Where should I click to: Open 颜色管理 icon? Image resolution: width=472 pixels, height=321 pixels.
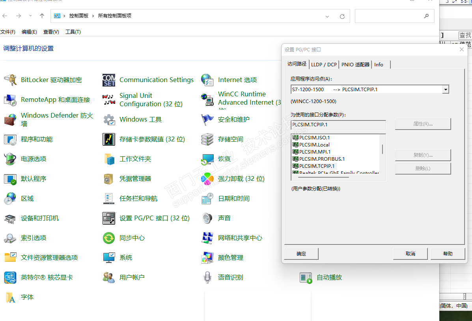(207, 258)
